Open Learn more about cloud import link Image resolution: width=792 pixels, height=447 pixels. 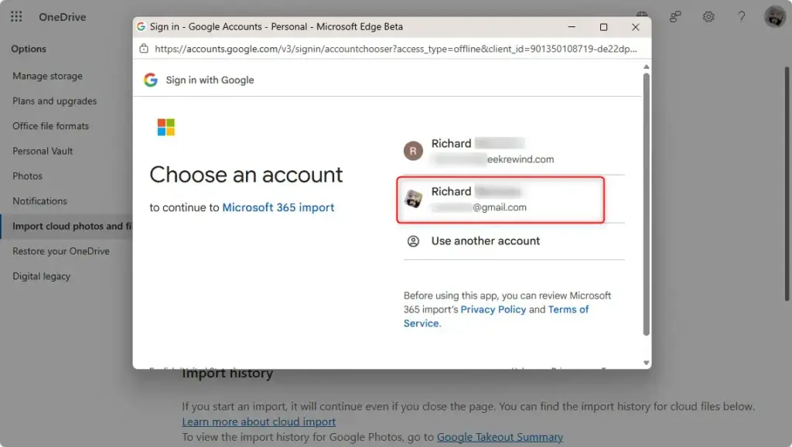pyautogui.click(x=258, y=421)
